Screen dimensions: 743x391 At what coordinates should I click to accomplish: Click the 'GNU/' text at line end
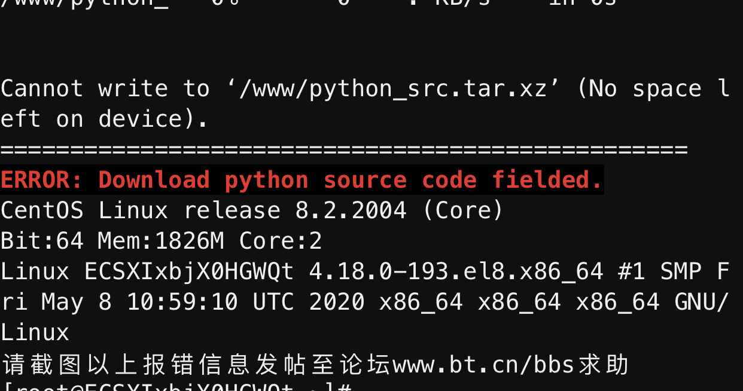pos(702,302)
